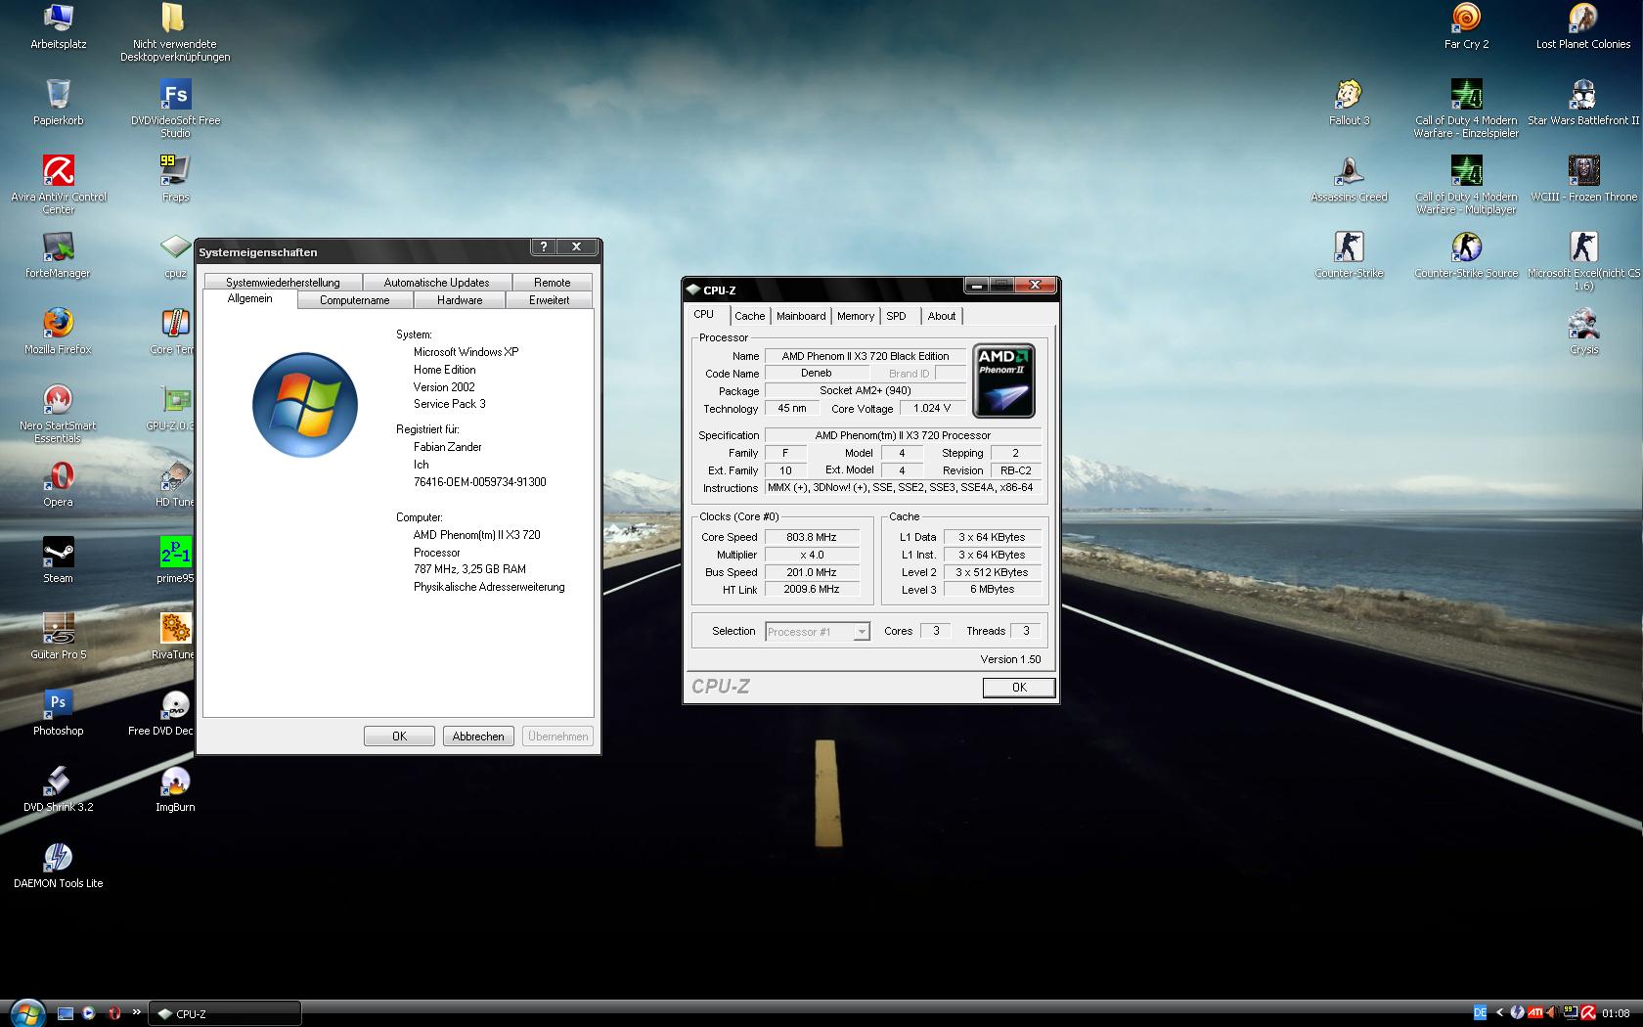Open the Nicht verwendete Desktopverknüpfungen folder
Viewport: 1643px width, 1027px height.
(176, 32)
